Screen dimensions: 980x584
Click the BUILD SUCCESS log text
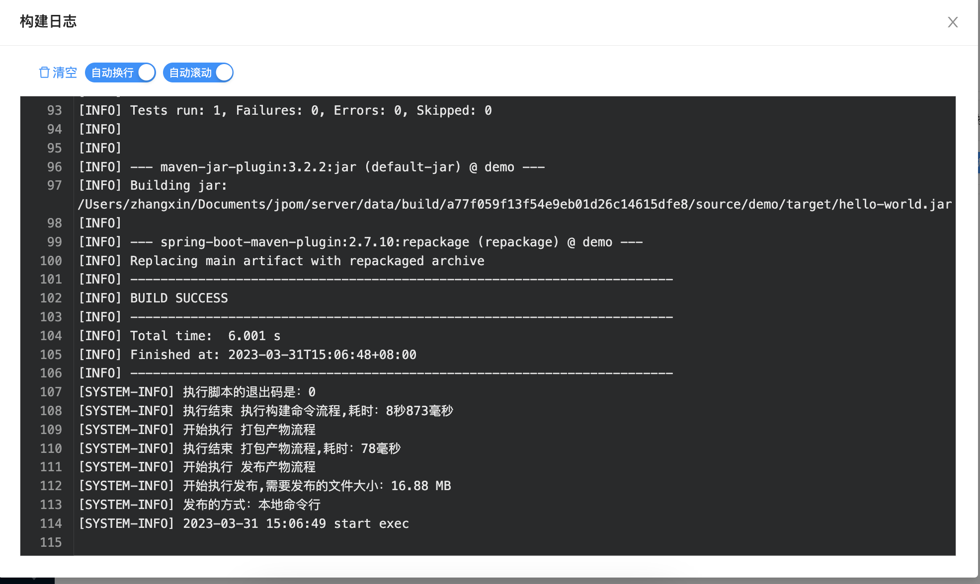tap(179, 298)
